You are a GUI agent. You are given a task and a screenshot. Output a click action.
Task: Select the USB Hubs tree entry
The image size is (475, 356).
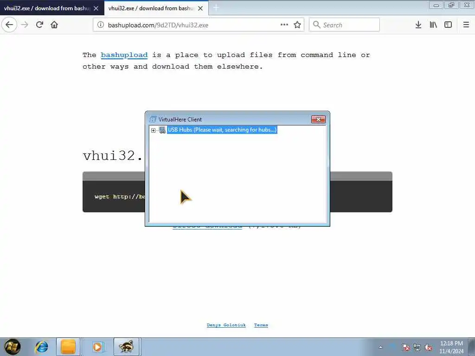(x=222, y=130)
